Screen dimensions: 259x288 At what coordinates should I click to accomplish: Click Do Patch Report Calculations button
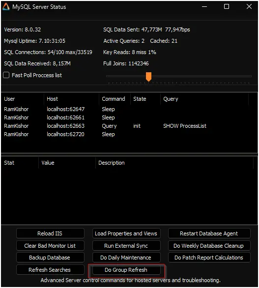click(209, 258)
